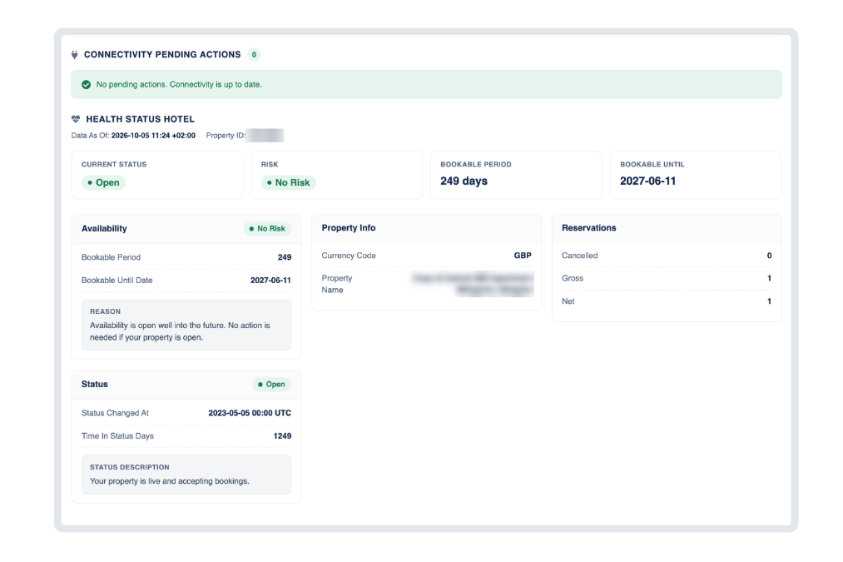Select the Net reservations count
Viewport: 843px width, 562px height.
(x=769, y=301)
